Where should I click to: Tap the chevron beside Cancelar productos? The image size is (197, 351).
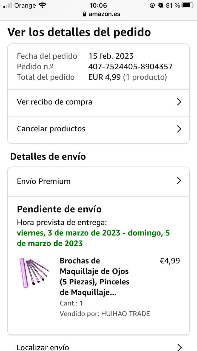179,129
